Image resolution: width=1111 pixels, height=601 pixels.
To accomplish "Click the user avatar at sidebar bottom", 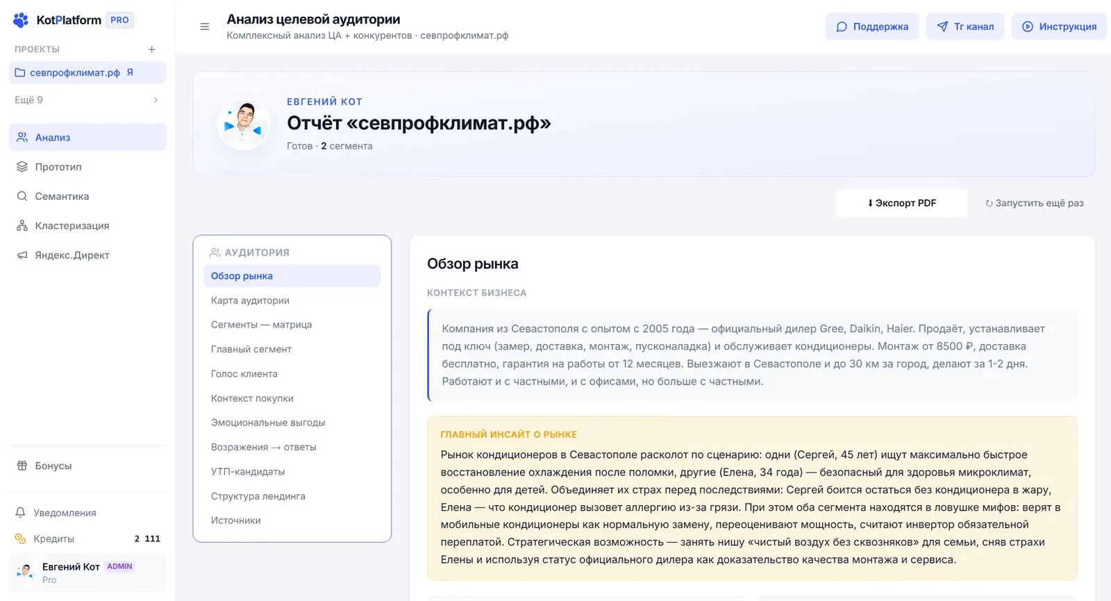I will click(26, 572).
